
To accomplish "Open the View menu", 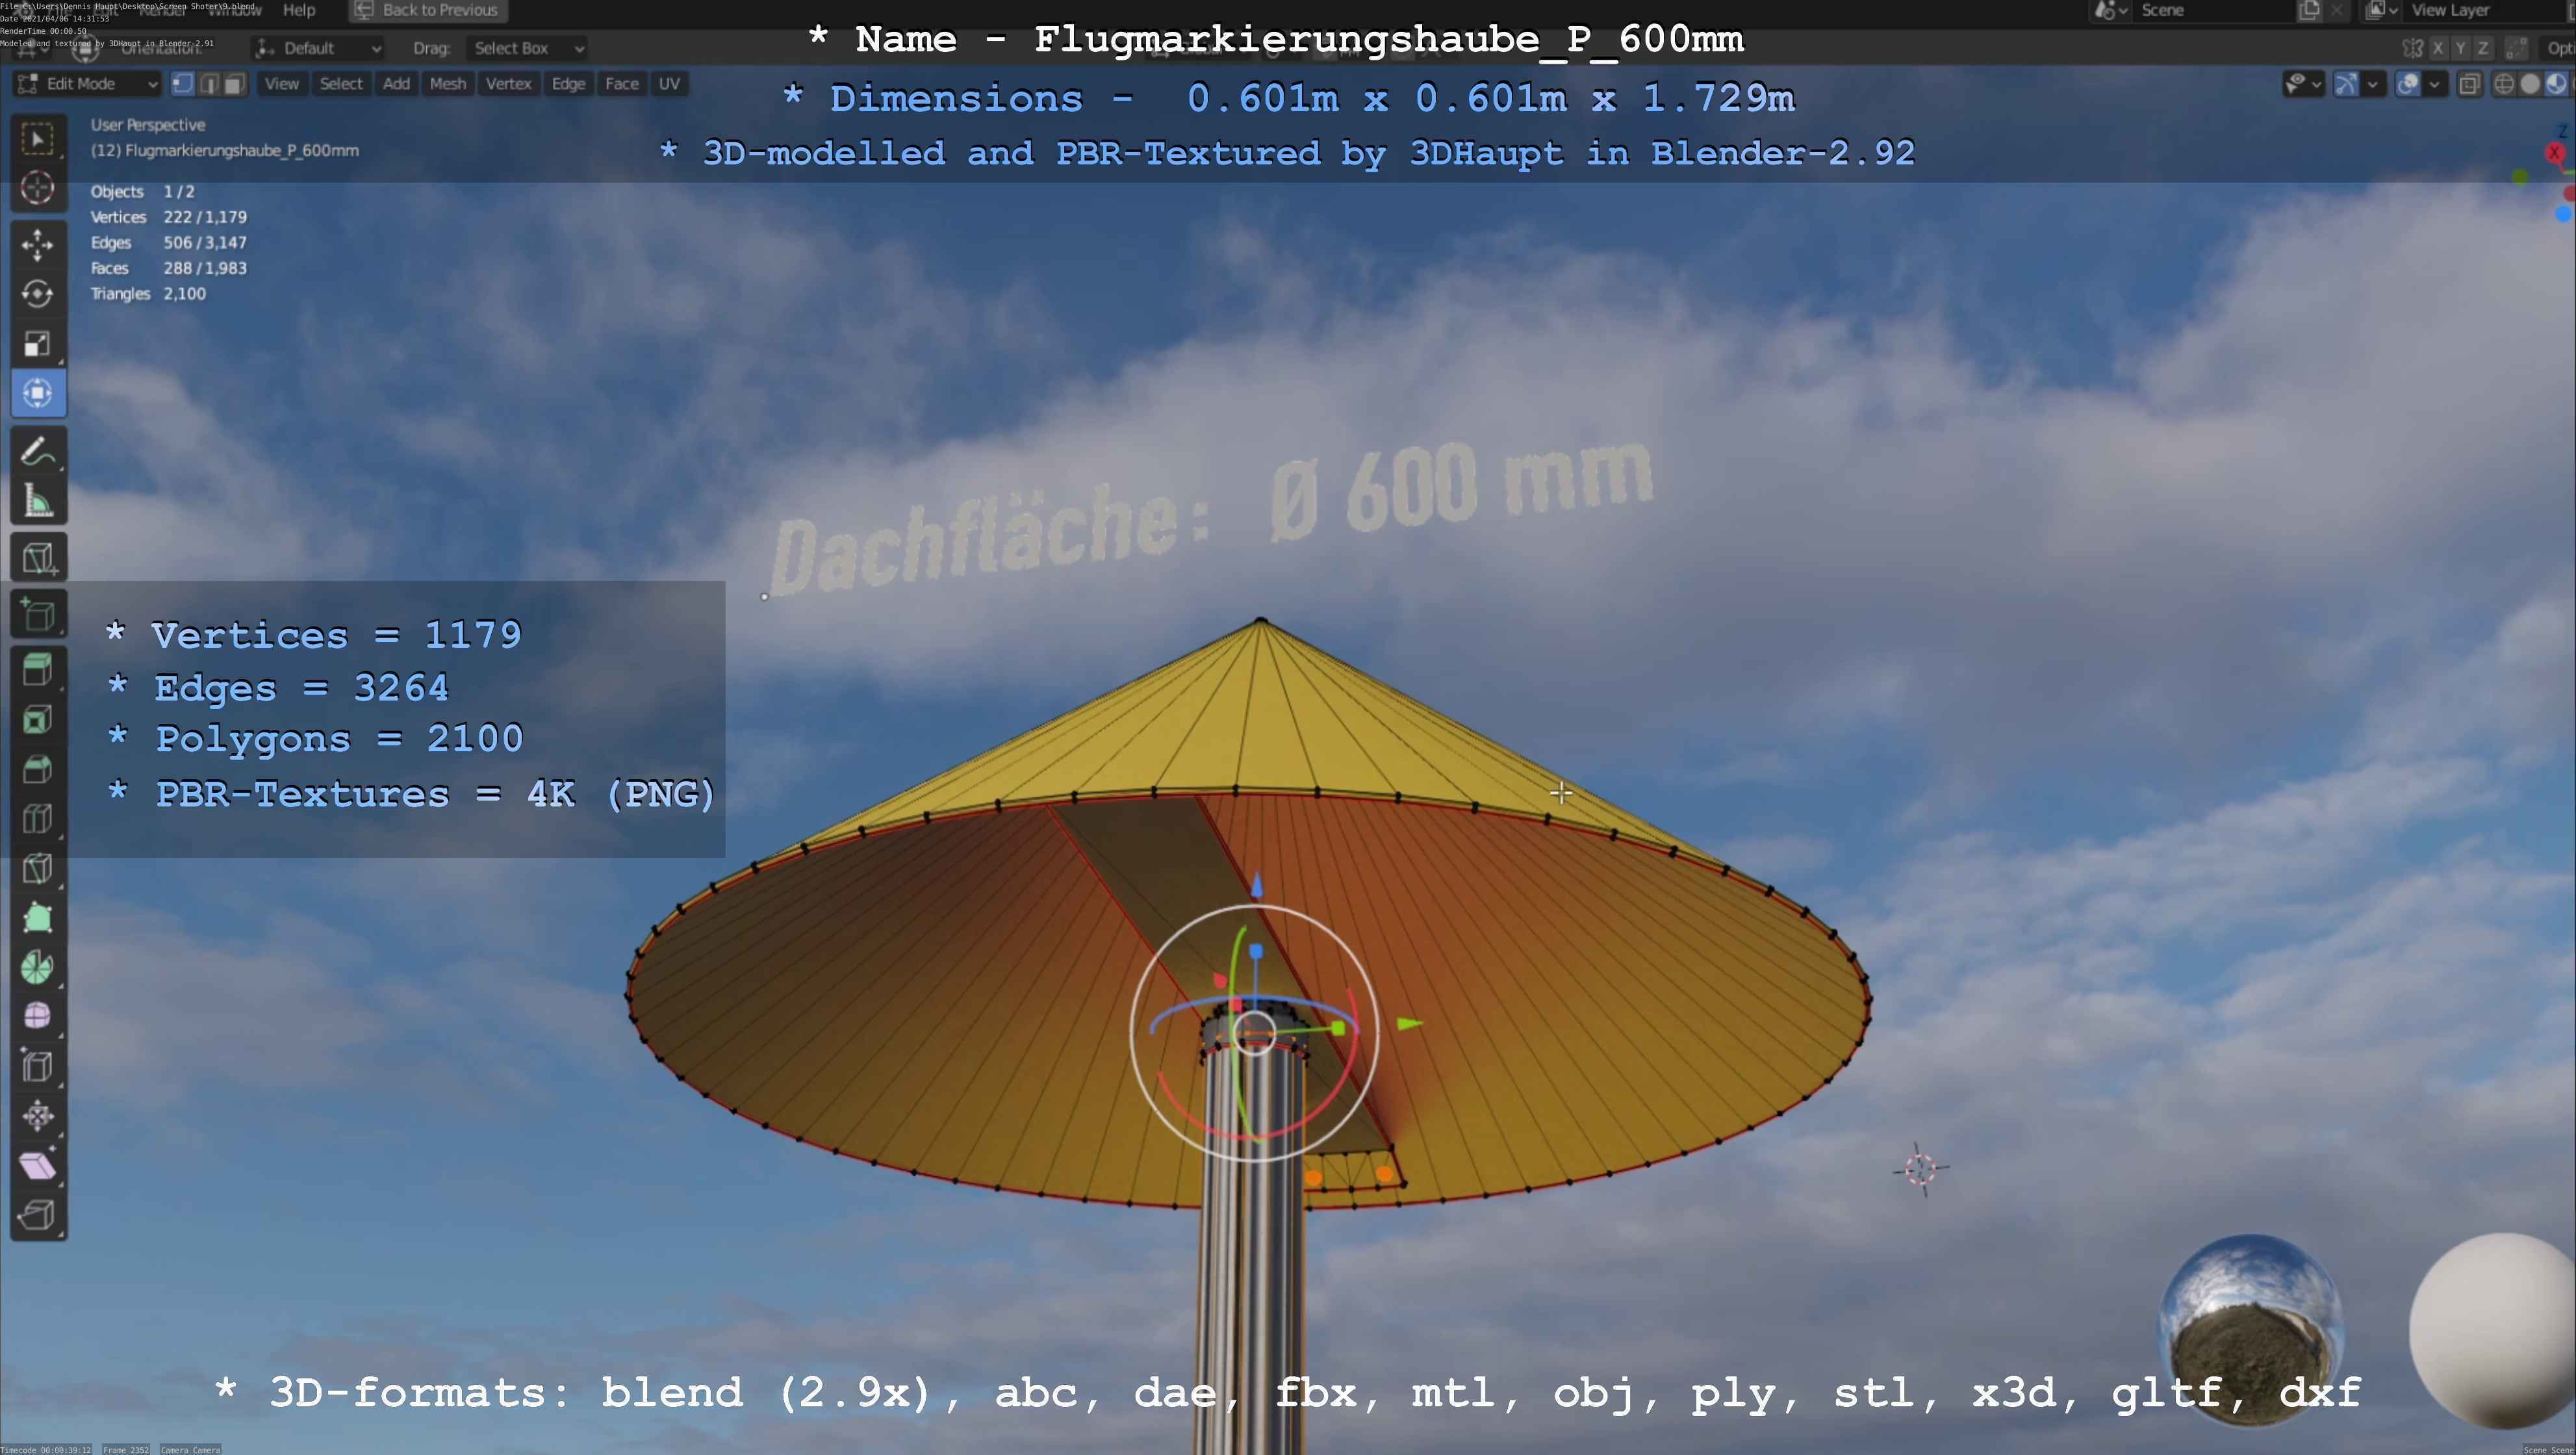I will (281, 84).
